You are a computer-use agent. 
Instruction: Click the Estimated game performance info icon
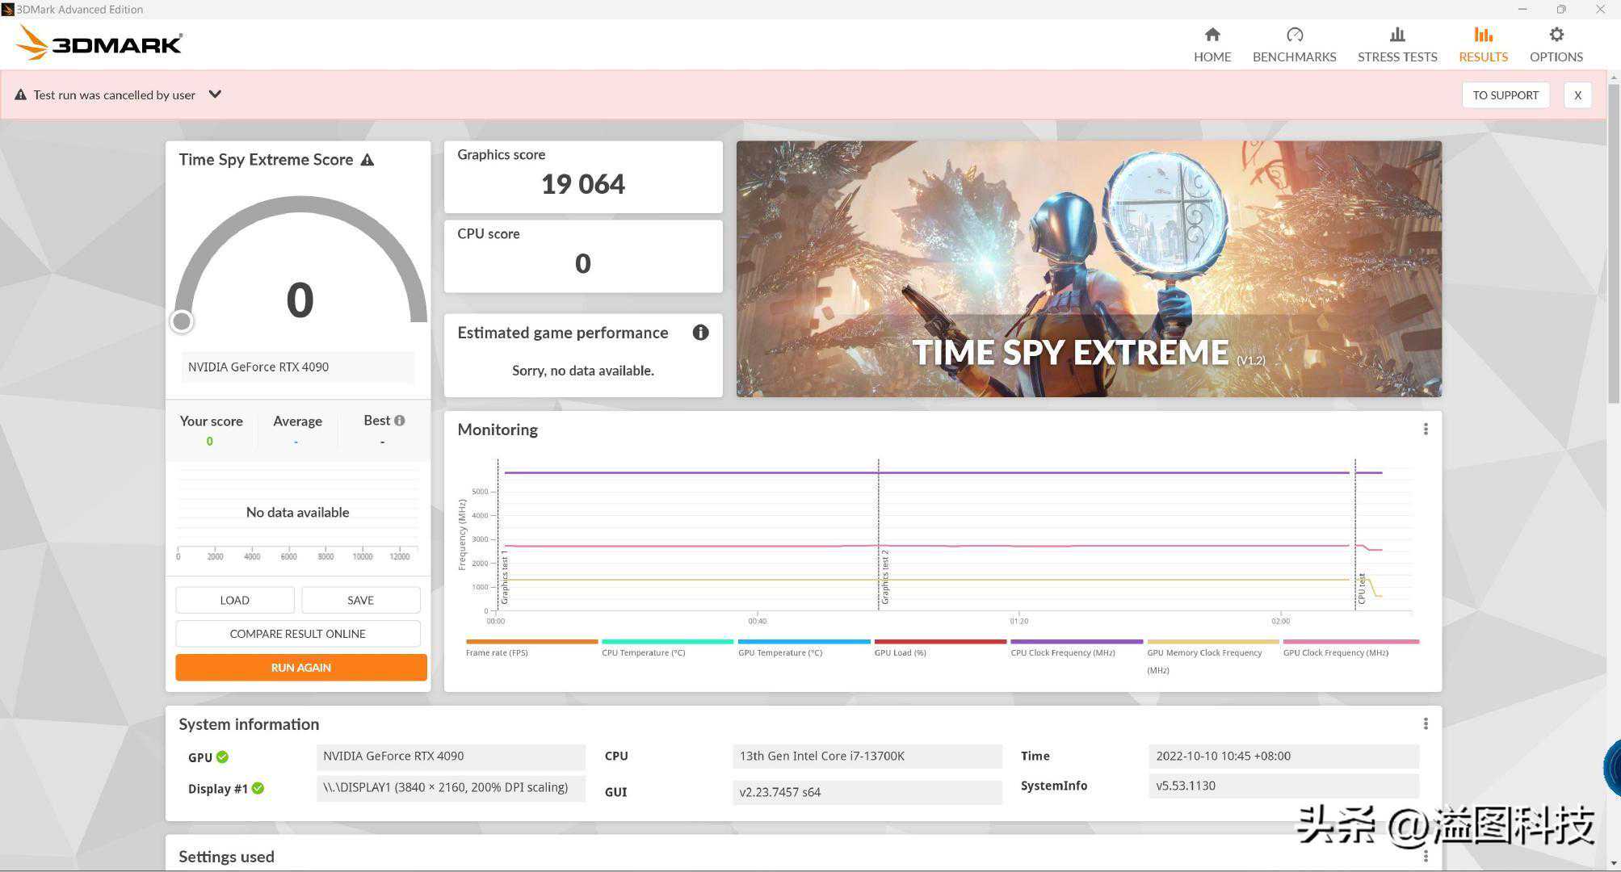700,333
